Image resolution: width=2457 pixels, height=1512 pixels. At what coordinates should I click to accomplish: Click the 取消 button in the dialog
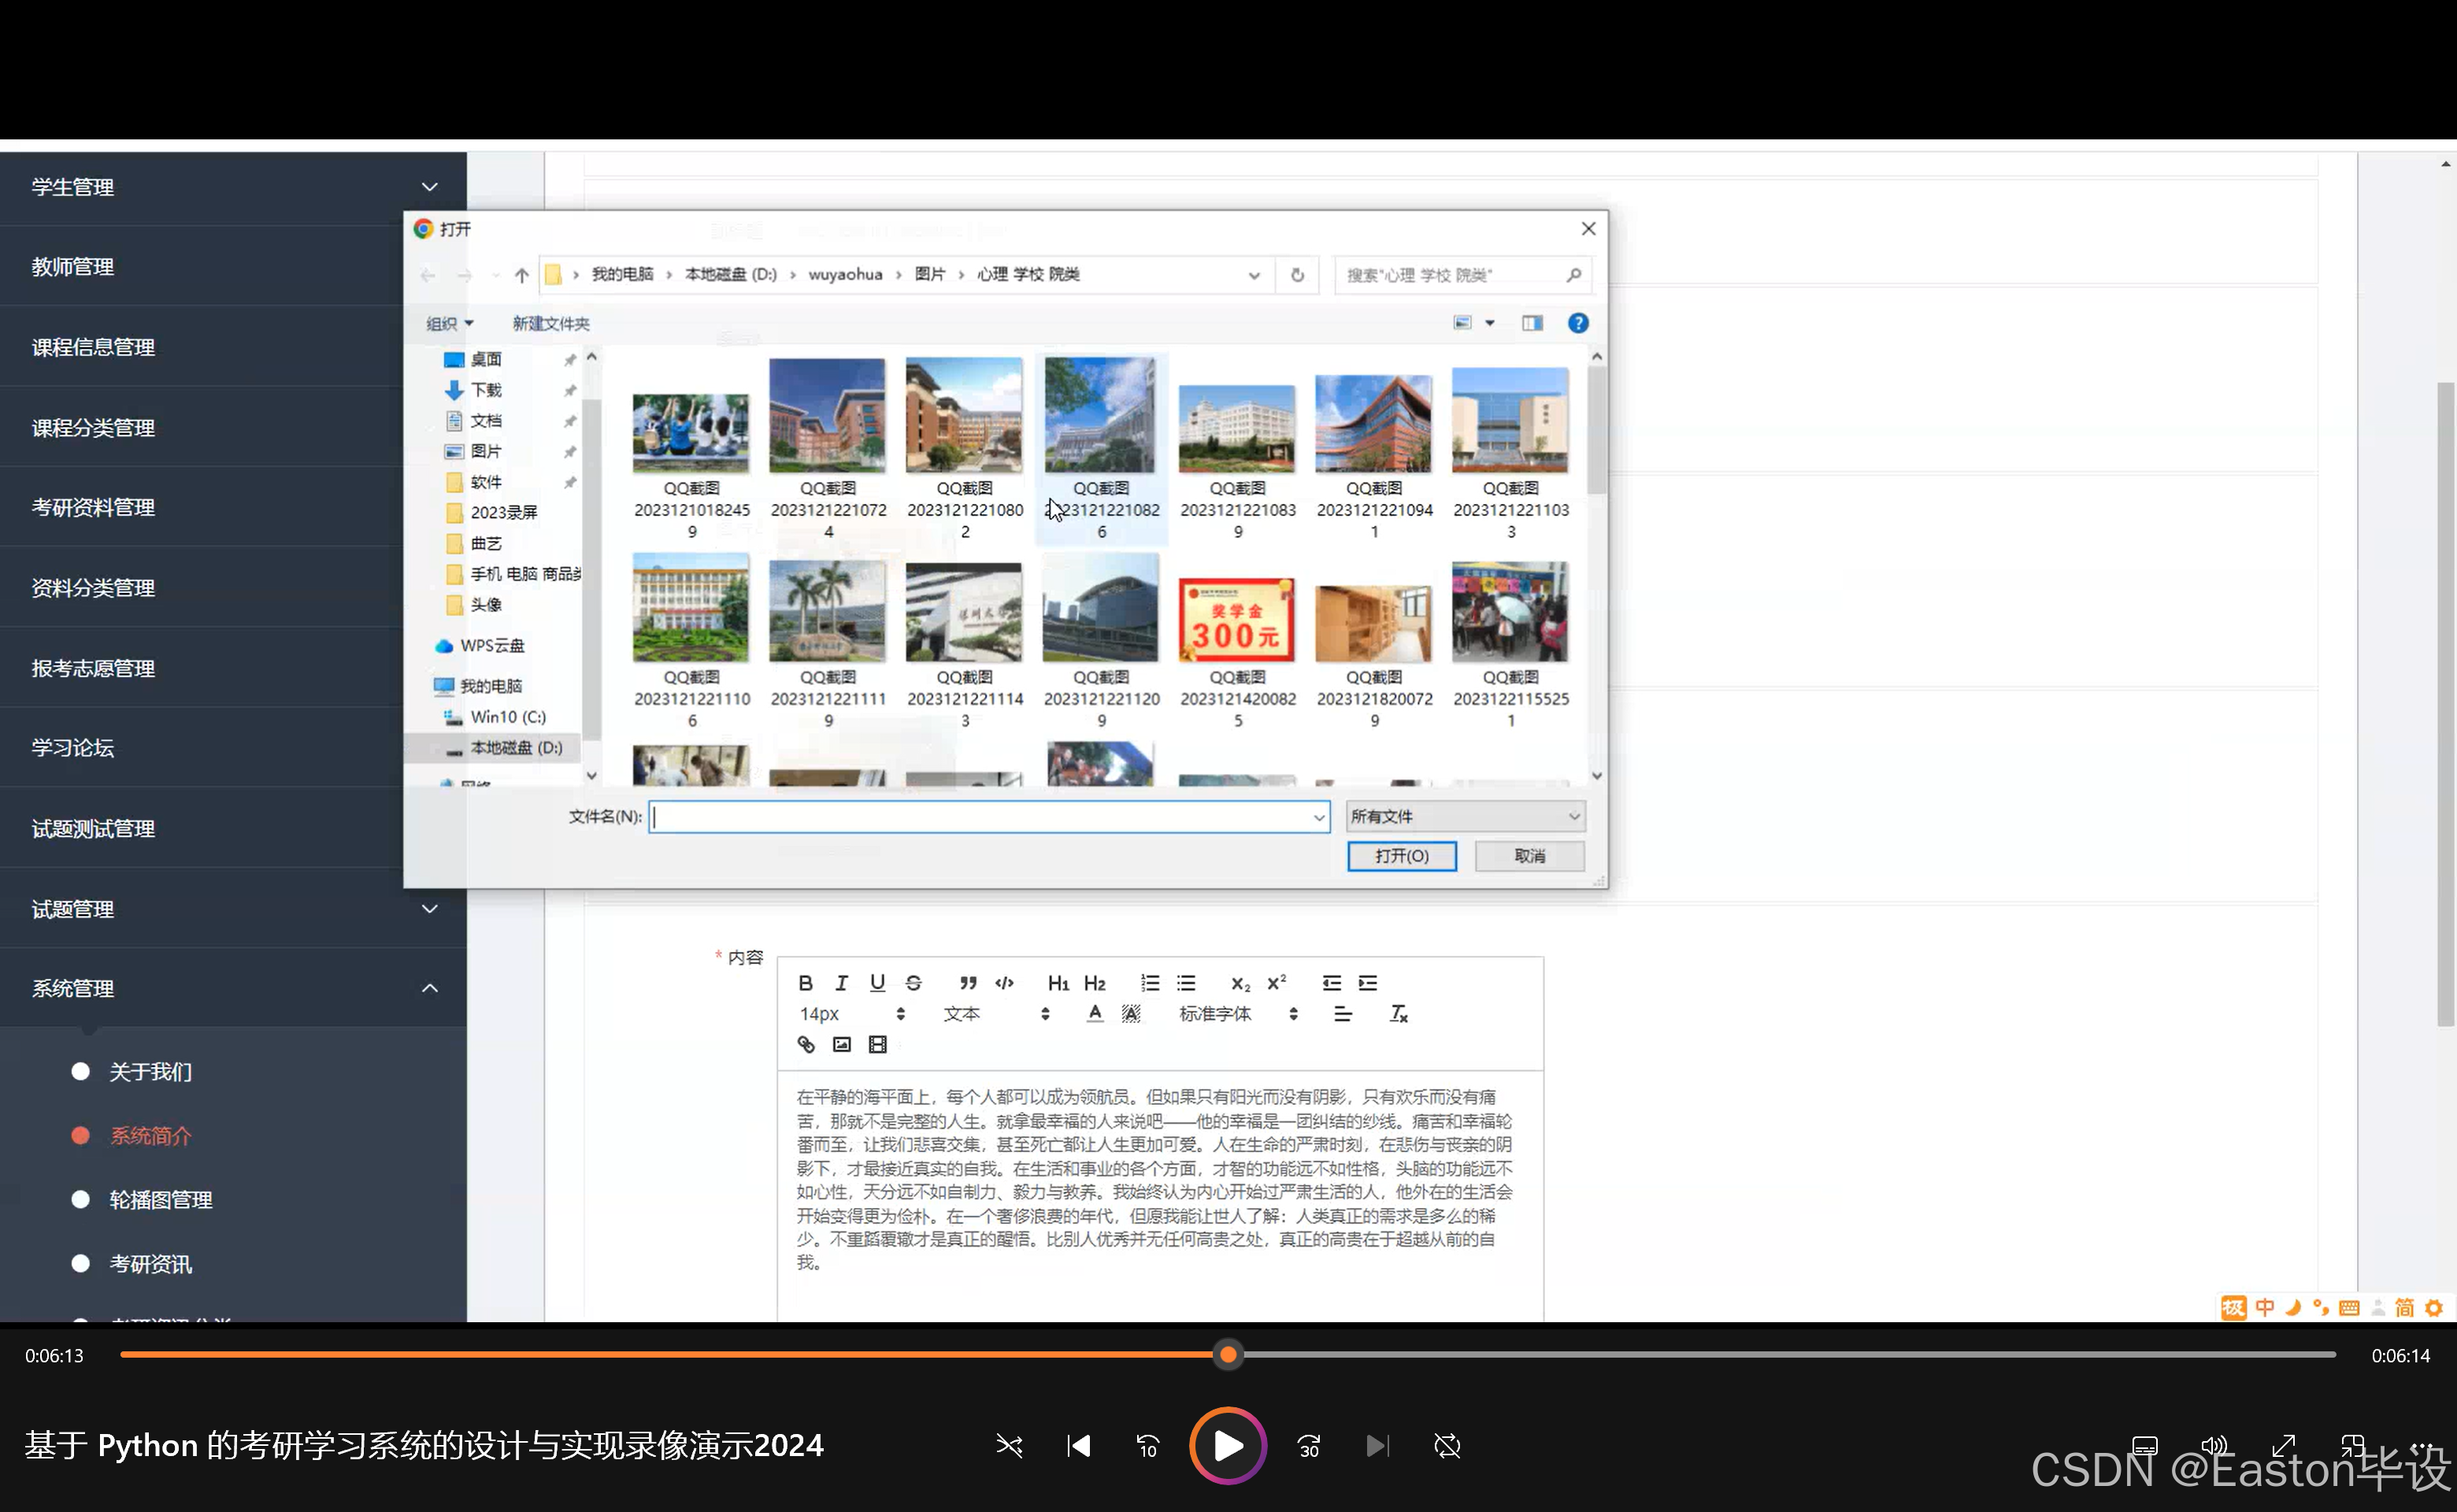tap(1529, 856)
